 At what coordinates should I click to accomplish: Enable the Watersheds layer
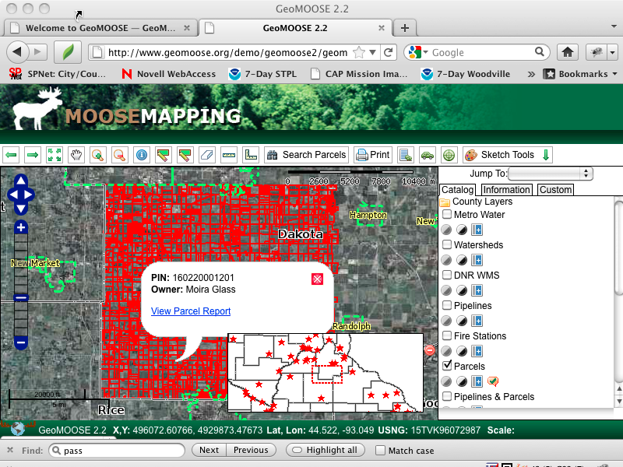(x=447, y=244)
